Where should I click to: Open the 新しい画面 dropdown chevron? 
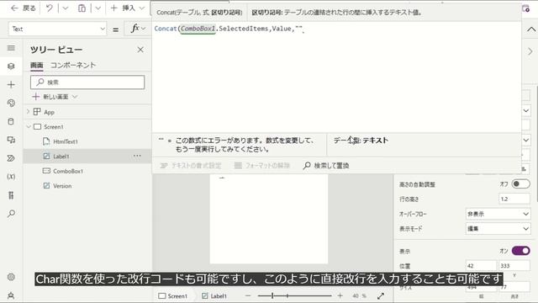coord(75,97)
